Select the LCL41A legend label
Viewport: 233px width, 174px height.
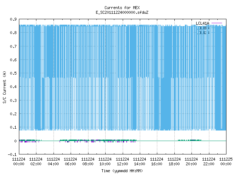[x=202, y=23]
